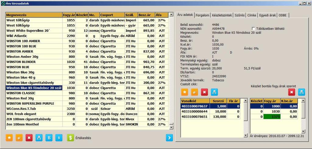The image size is (312, 149).
Task: Select WINSTON BLENDER row
Action: 87,62
